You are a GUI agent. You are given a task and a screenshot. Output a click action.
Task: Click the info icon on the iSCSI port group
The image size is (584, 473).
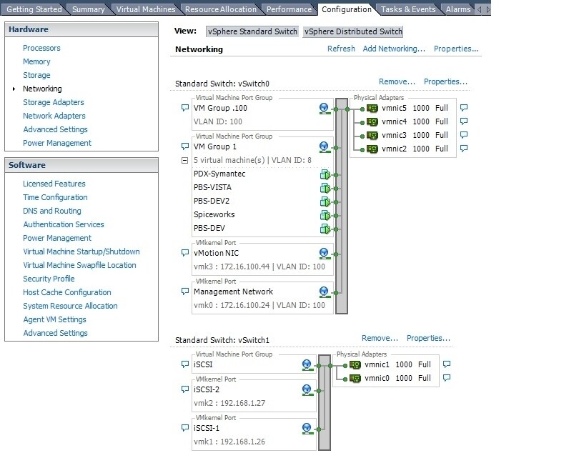(x=307, y=364)
